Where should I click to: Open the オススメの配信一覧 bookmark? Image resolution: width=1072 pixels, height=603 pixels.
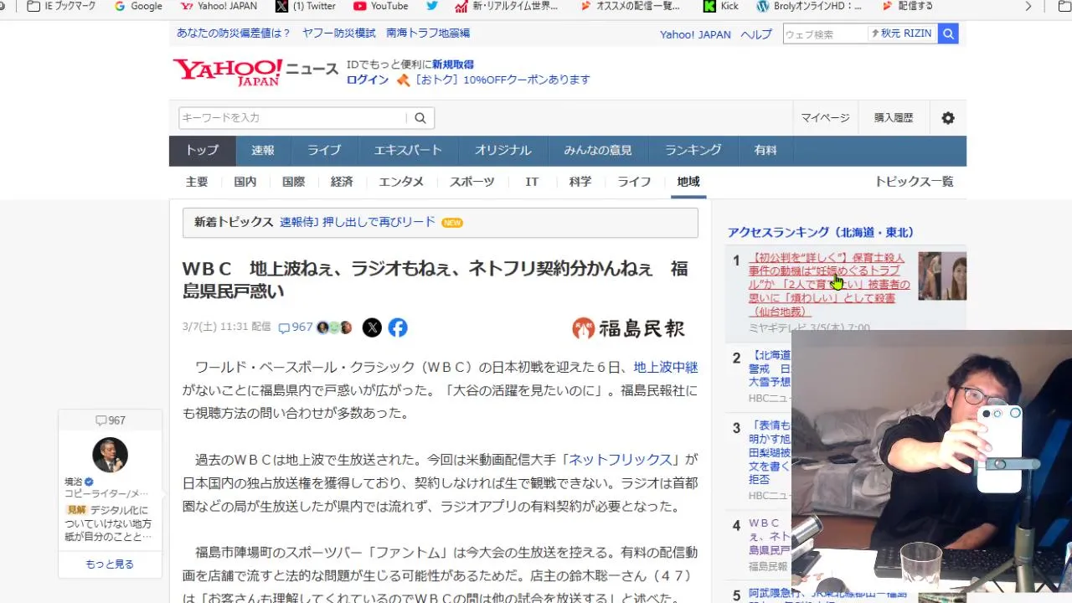pyautogui.click(x=631, y=6)
